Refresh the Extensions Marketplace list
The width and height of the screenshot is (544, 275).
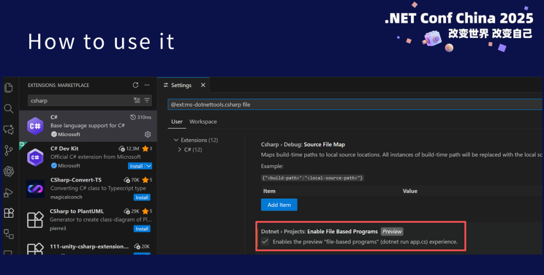pyautogui.click(x=135, y=85)
